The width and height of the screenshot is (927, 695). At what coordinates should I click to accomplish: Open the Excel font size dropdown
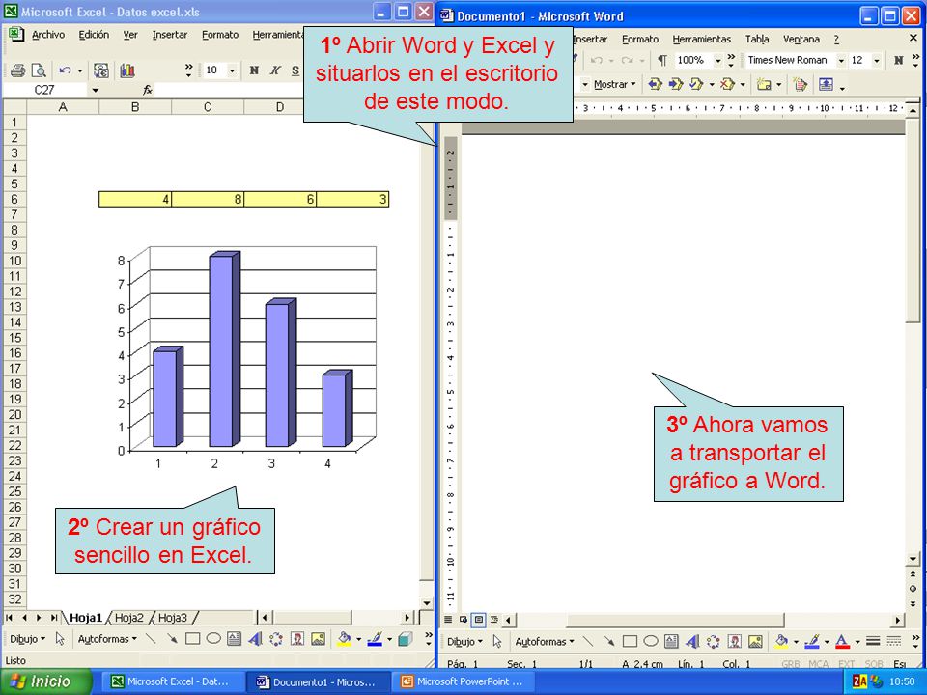click(x=232, y=70)
